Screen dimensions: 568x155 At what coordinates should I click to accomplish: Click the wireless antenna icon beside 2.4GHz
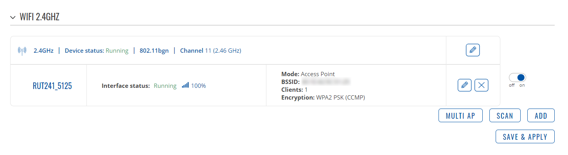(22, 50)
